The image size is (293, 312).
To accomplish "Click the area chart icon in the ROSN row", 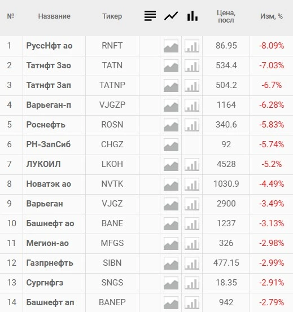I will pyautogui.click(x=171, y=125).
